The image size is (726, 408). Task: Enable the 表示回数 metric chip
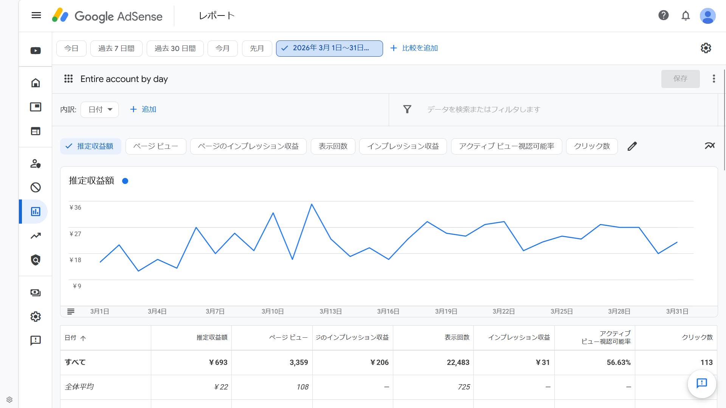coord(333,146)
